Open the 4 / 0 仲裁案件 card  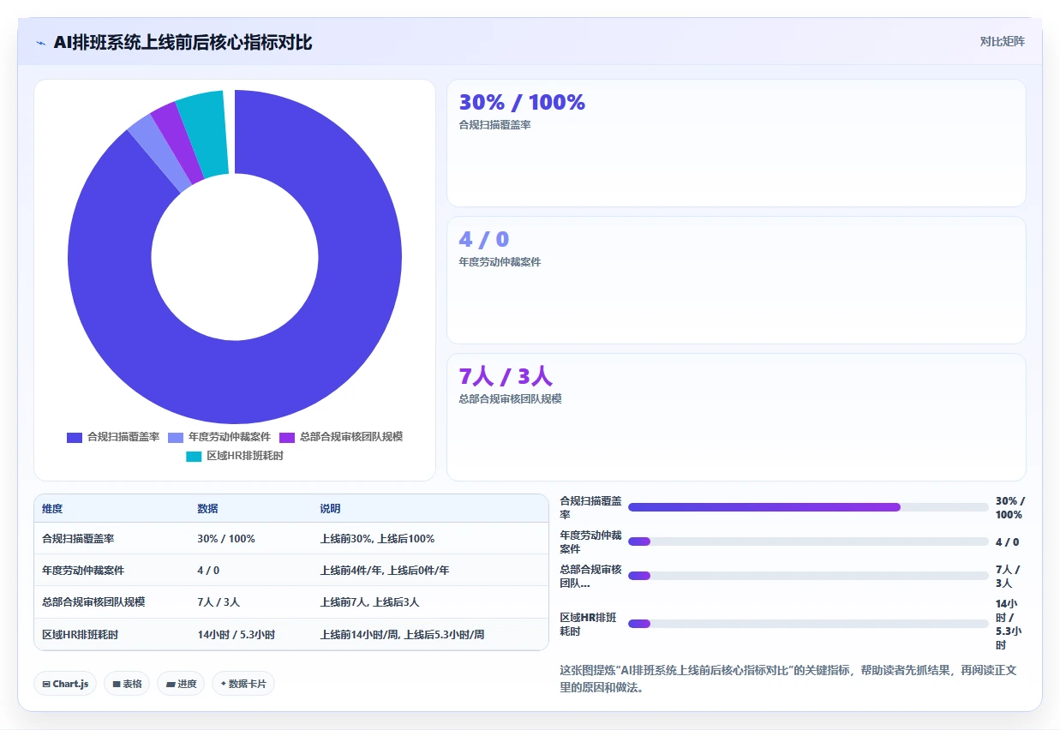point(736,280)
